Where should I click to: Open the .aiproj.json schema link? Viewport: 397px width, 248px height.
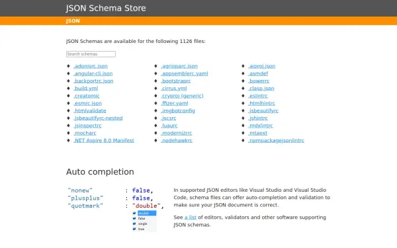[x=261, y=66]
